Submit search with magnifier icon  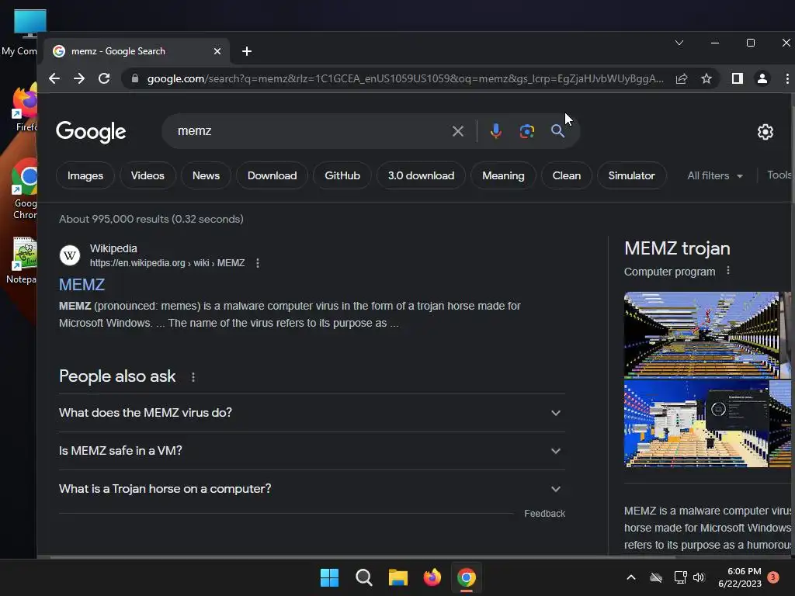pyautogui.click(x=557, y=131)
